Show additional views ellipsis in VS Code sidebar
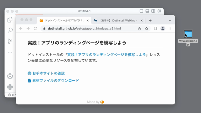This screenshot has height=113, width=201. pyautogui.click(x=10, y=52)
